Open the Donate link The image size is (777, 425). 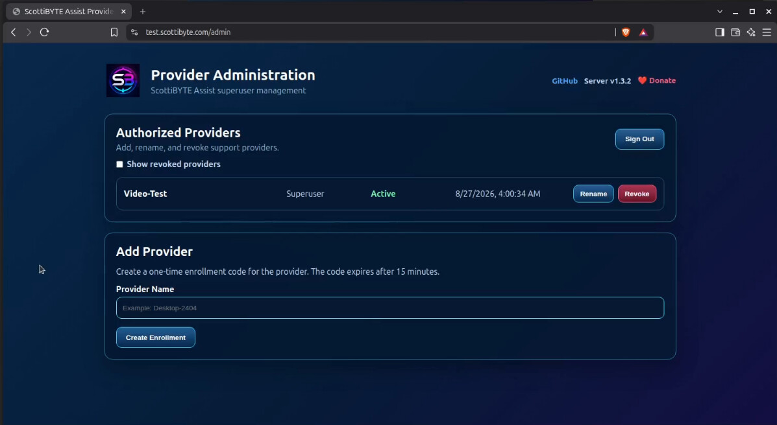click(656, 80)
